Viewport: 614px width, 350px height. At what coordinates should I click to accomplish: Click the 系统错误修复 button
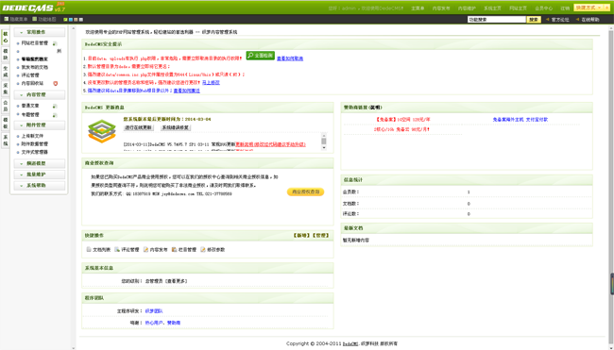coord(176,128)
